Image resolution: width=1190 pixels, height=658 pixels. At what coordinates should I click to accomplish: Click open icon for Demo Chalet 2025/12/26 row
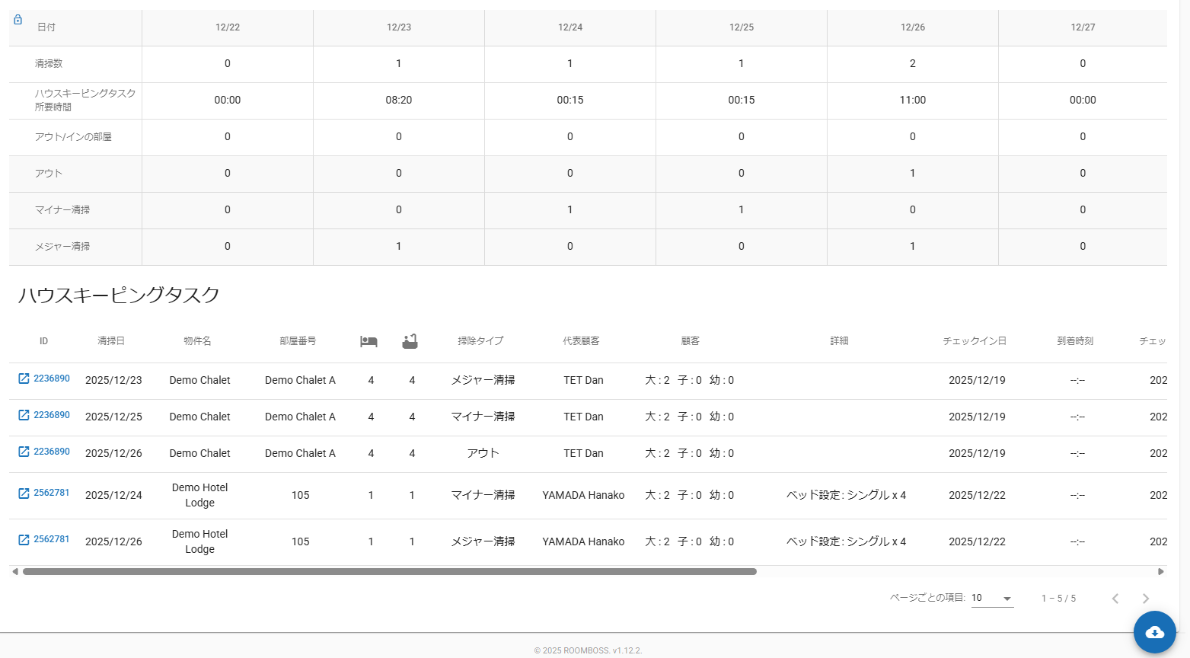coord(24,452)
